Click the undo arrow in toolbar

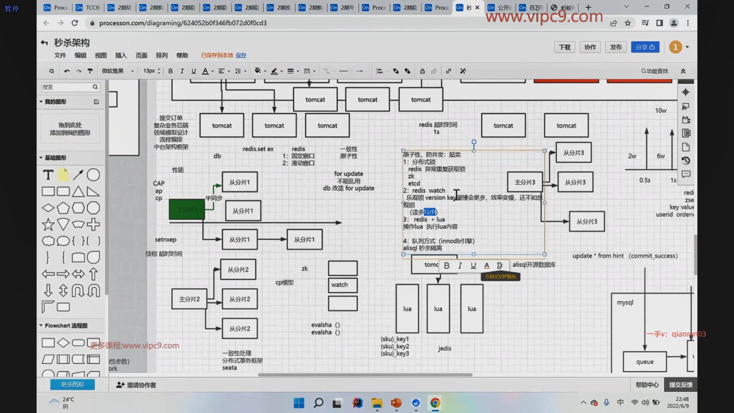point(67,71)
